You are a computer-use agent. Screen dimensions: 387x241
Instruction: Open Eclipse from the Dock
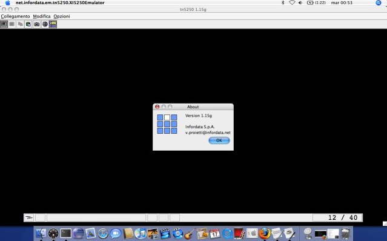click(x=78, y=233)
